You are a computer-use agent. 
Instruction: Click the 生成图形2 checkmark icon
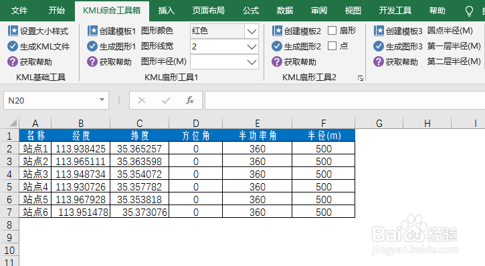[277, 46]
